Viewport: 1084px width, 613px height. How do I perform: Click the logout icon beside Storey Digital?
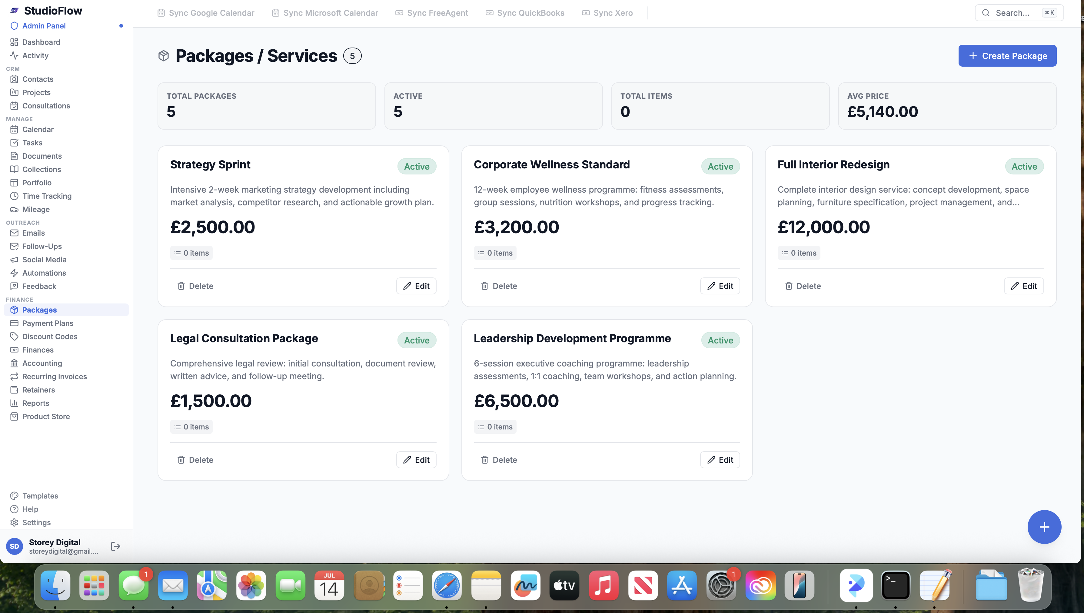[x=115, y=546]
